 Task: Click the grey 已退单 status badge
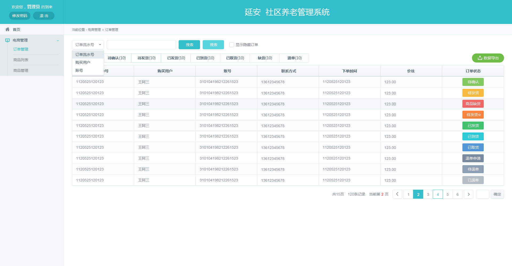pos(473,180)
